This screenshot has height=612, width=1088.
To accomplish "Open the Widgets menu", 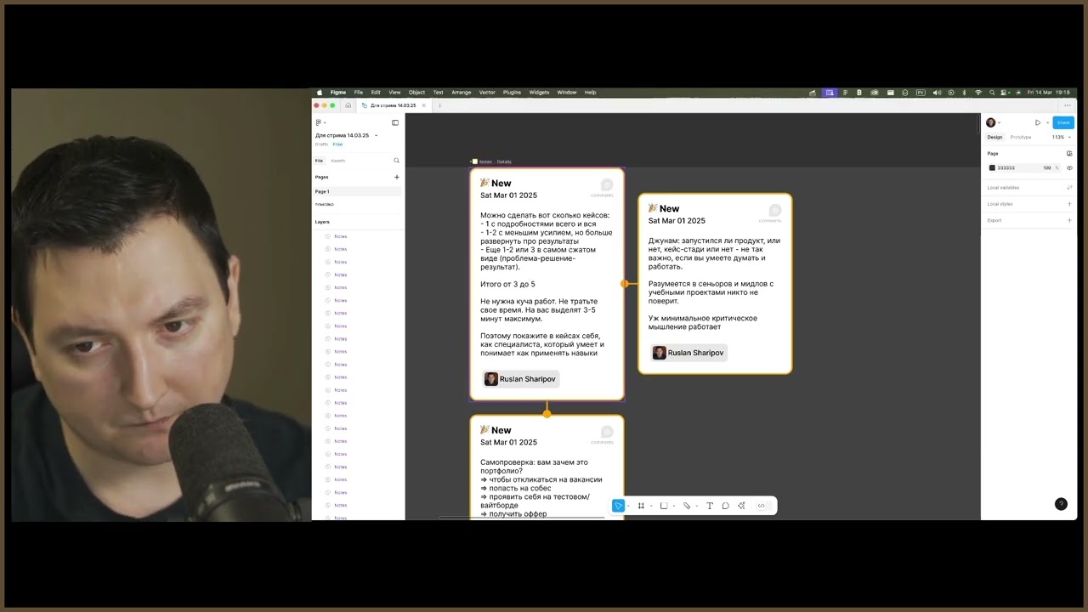I will 539,92.
